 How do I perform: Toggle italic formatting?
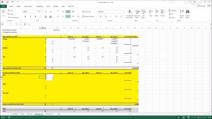(30, 17)
